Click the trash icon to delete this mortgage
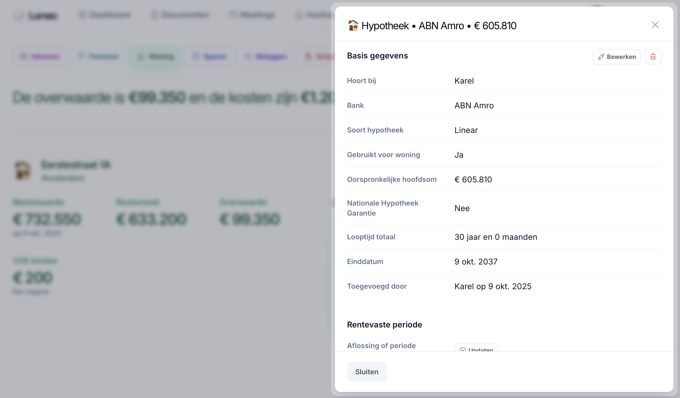This screenshot has width=680, height=398. tap(653, 57)
